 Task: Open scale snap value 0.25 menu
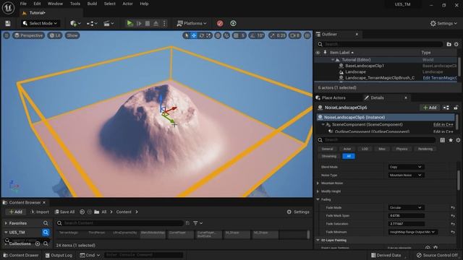pyautogui.click(x=281, y=35)
